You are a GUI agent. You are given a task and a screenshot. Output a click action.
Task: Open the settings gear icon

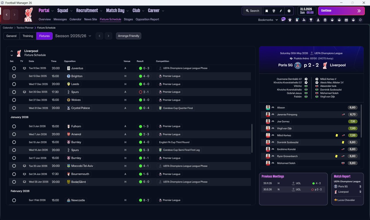point(289,11)
